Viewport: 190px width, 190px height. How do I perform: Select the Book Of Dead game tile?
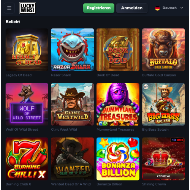pyautogui.click(x=118, y=50)
